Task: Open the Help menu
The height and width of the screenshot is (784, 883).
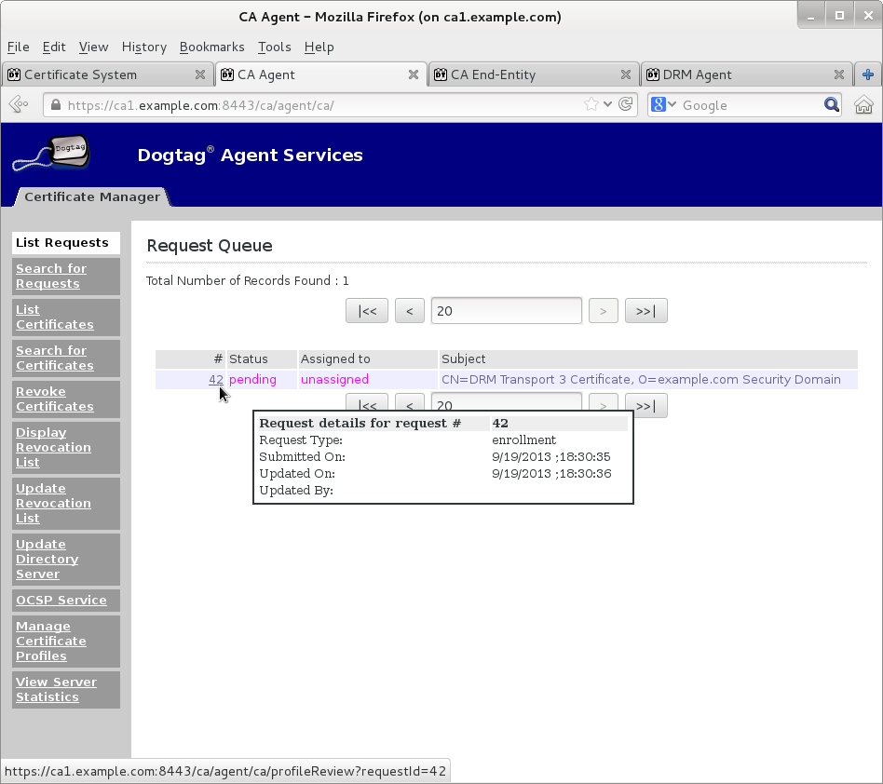Action: [x=319, y=47]
